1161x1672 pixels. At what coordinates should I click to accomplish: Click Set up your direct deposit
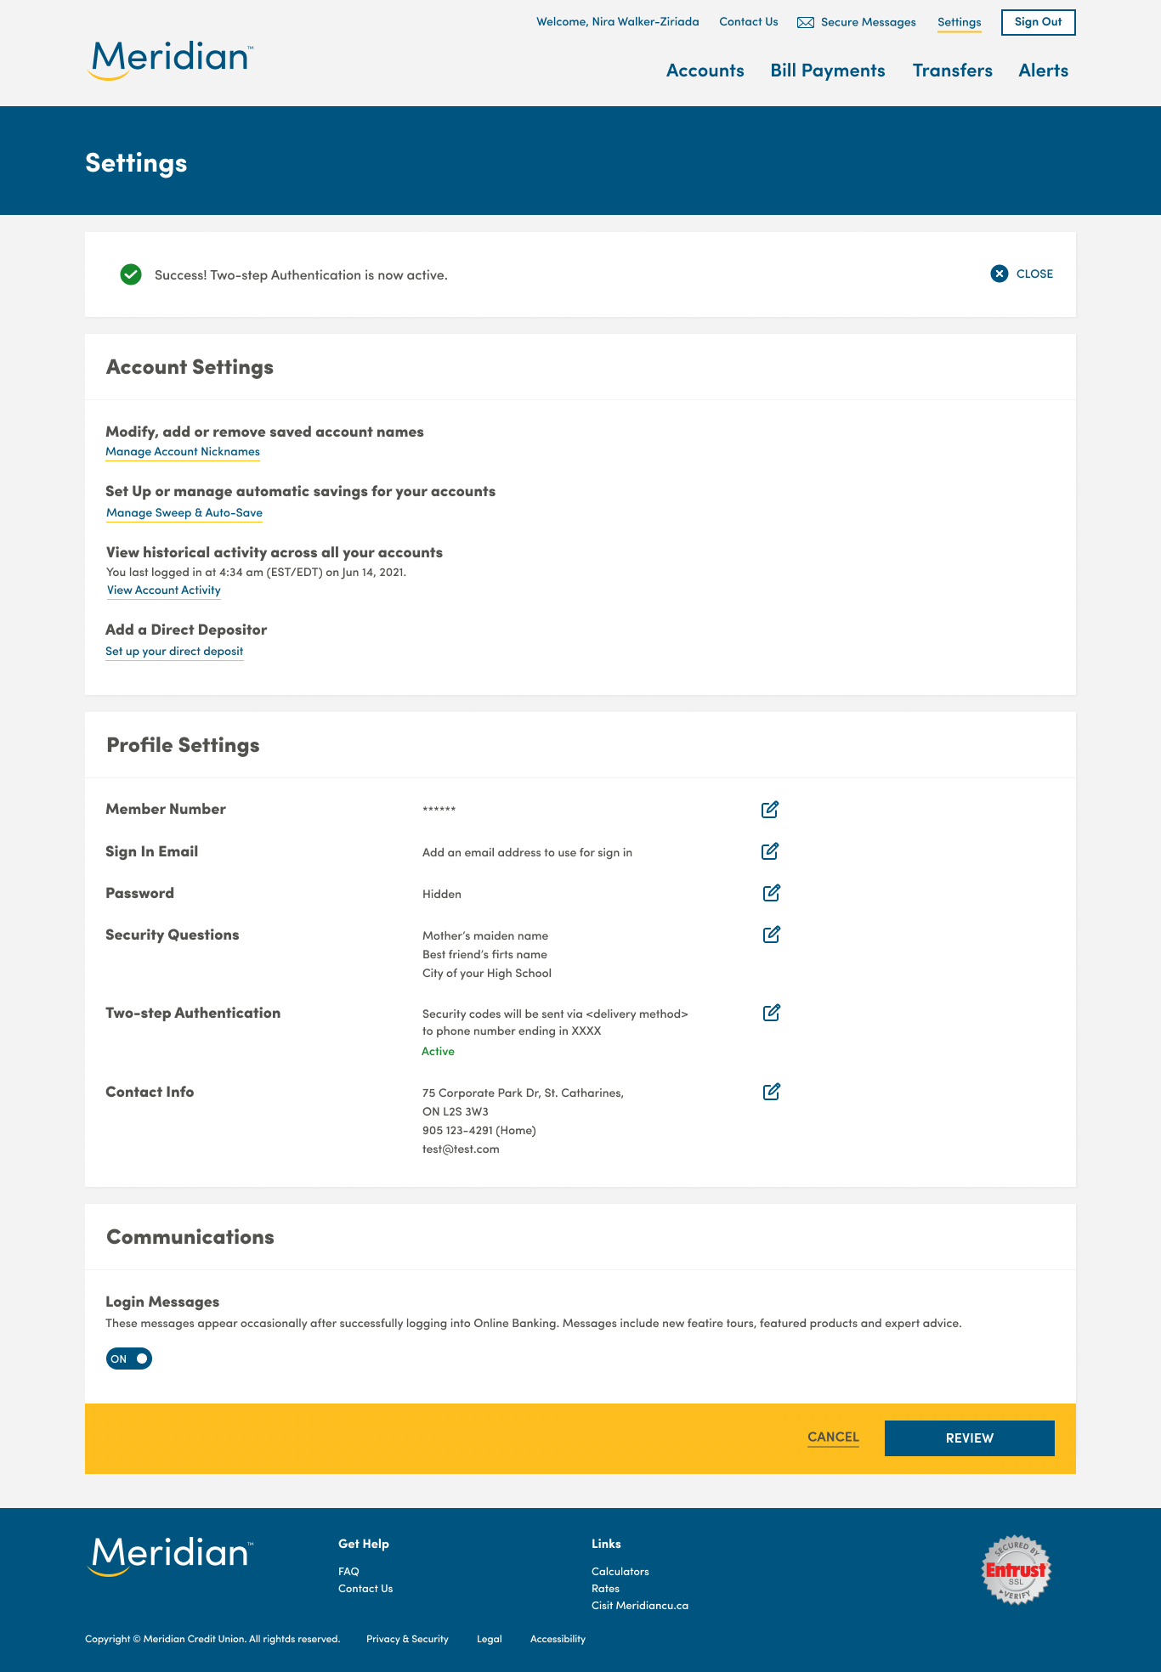coord(174,652)
